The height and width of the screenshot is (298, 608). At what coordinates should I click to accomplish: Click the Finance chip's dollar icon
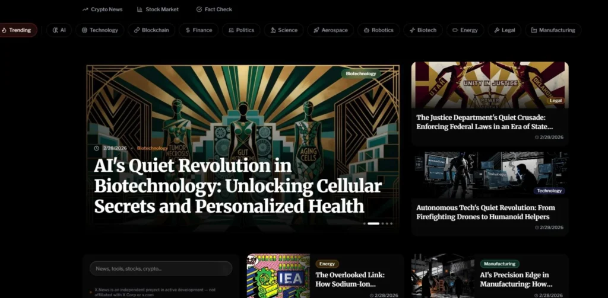(188, 30)
